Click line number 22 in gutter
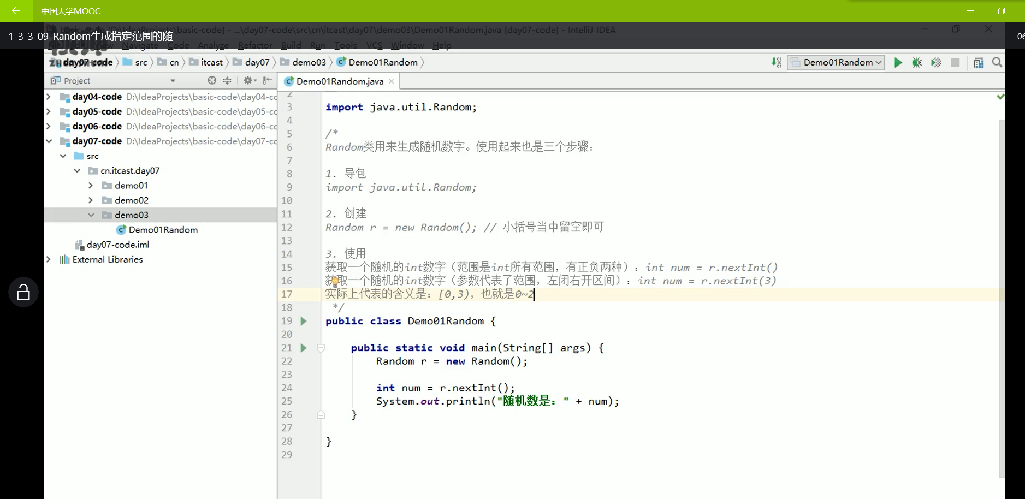Screen dimensions: 1025x499 287,361
